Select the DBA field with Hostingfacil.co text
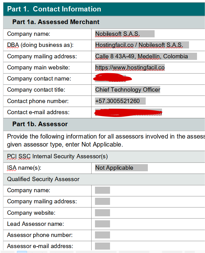The height and width of the screenshot is (253, 205). (142, 45)
